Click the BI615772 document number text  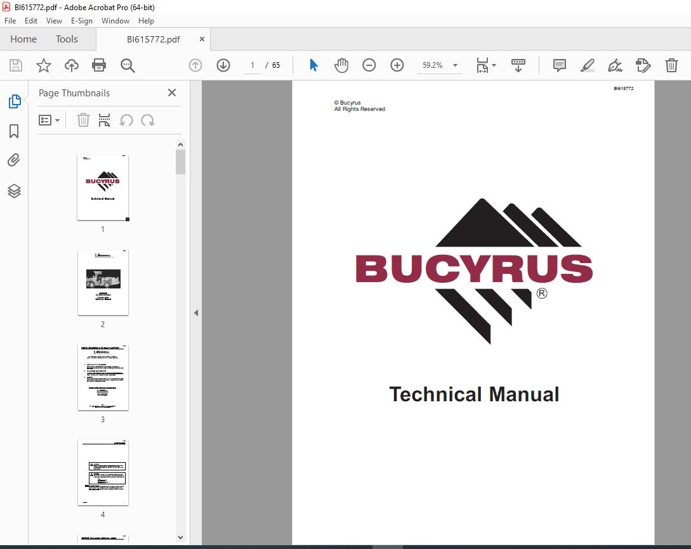(624, 89)
